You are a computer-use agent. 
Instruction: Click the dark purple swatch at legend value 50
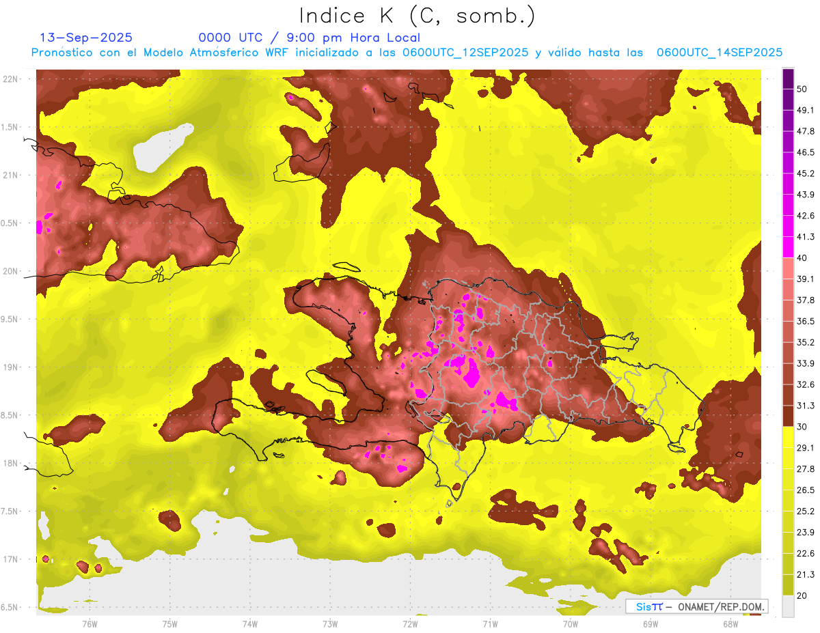tap(788, 79)
